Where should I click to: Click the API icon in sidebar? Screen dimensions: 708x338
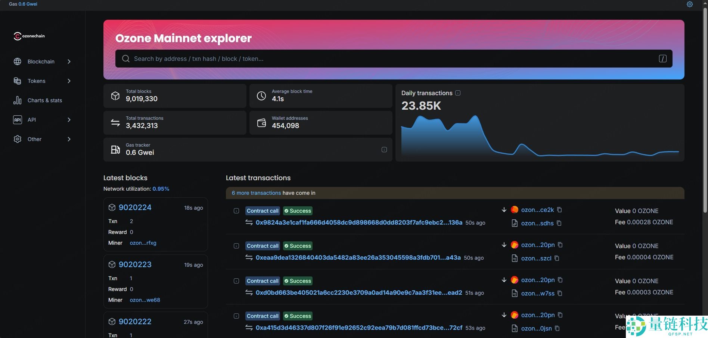tap(17, 120)
